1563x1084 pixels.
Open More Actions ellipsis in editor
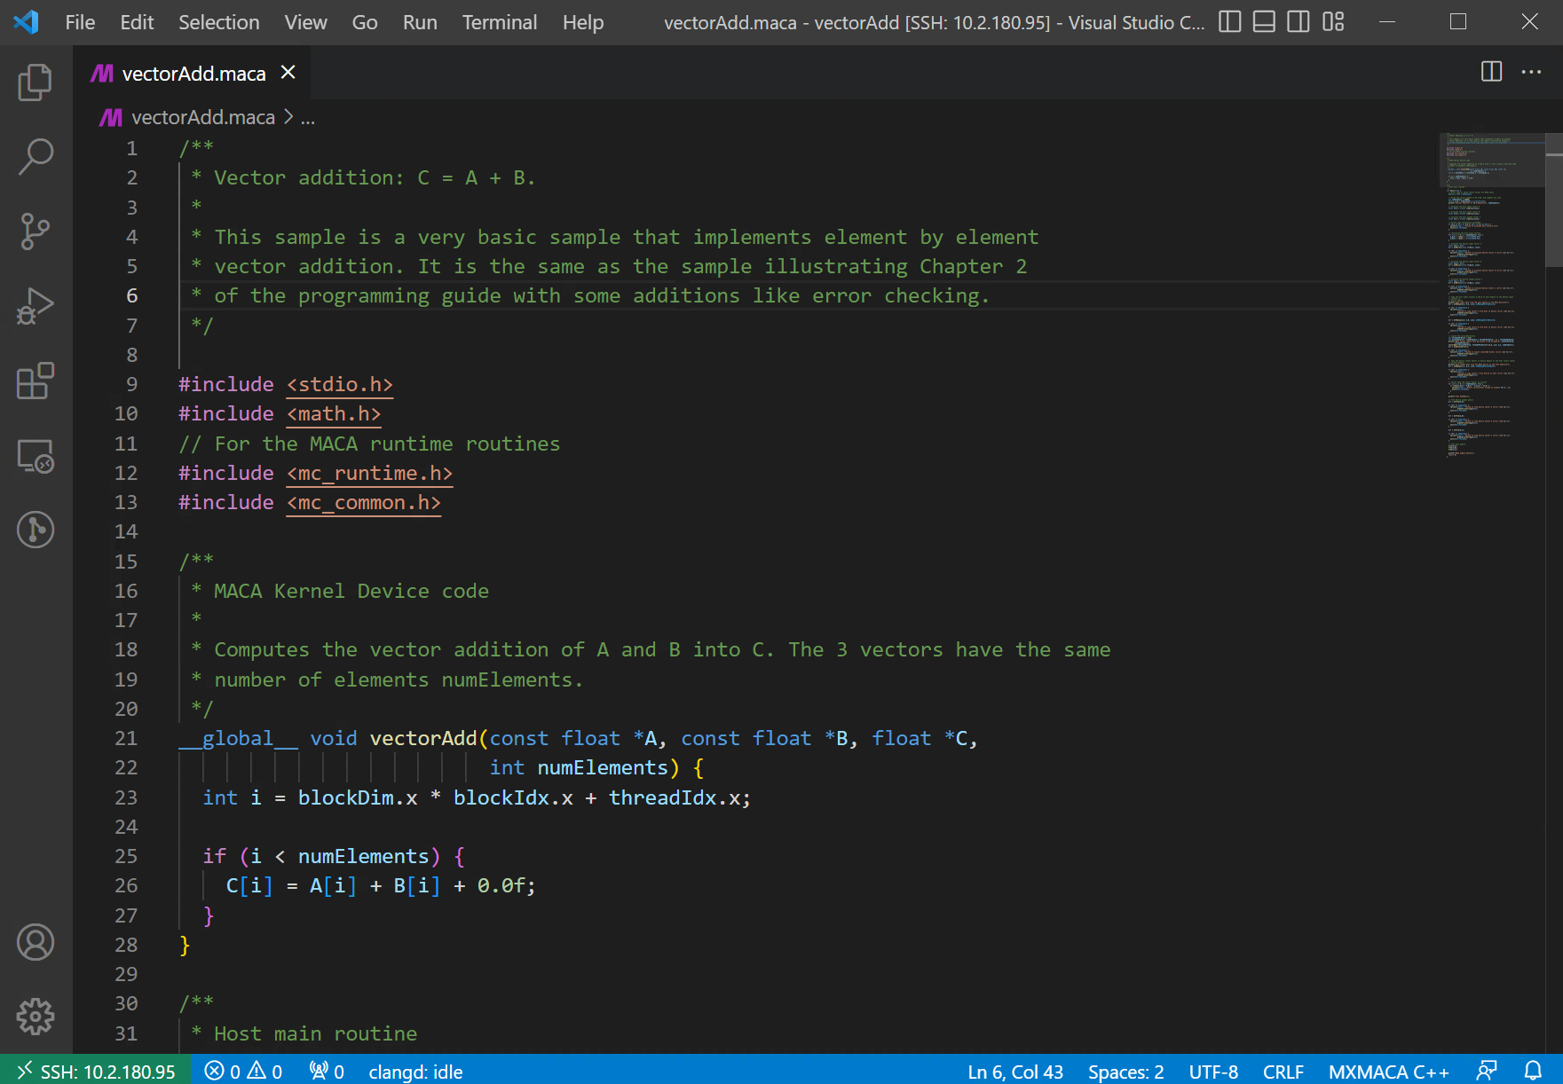click(x=1531, y=72)
